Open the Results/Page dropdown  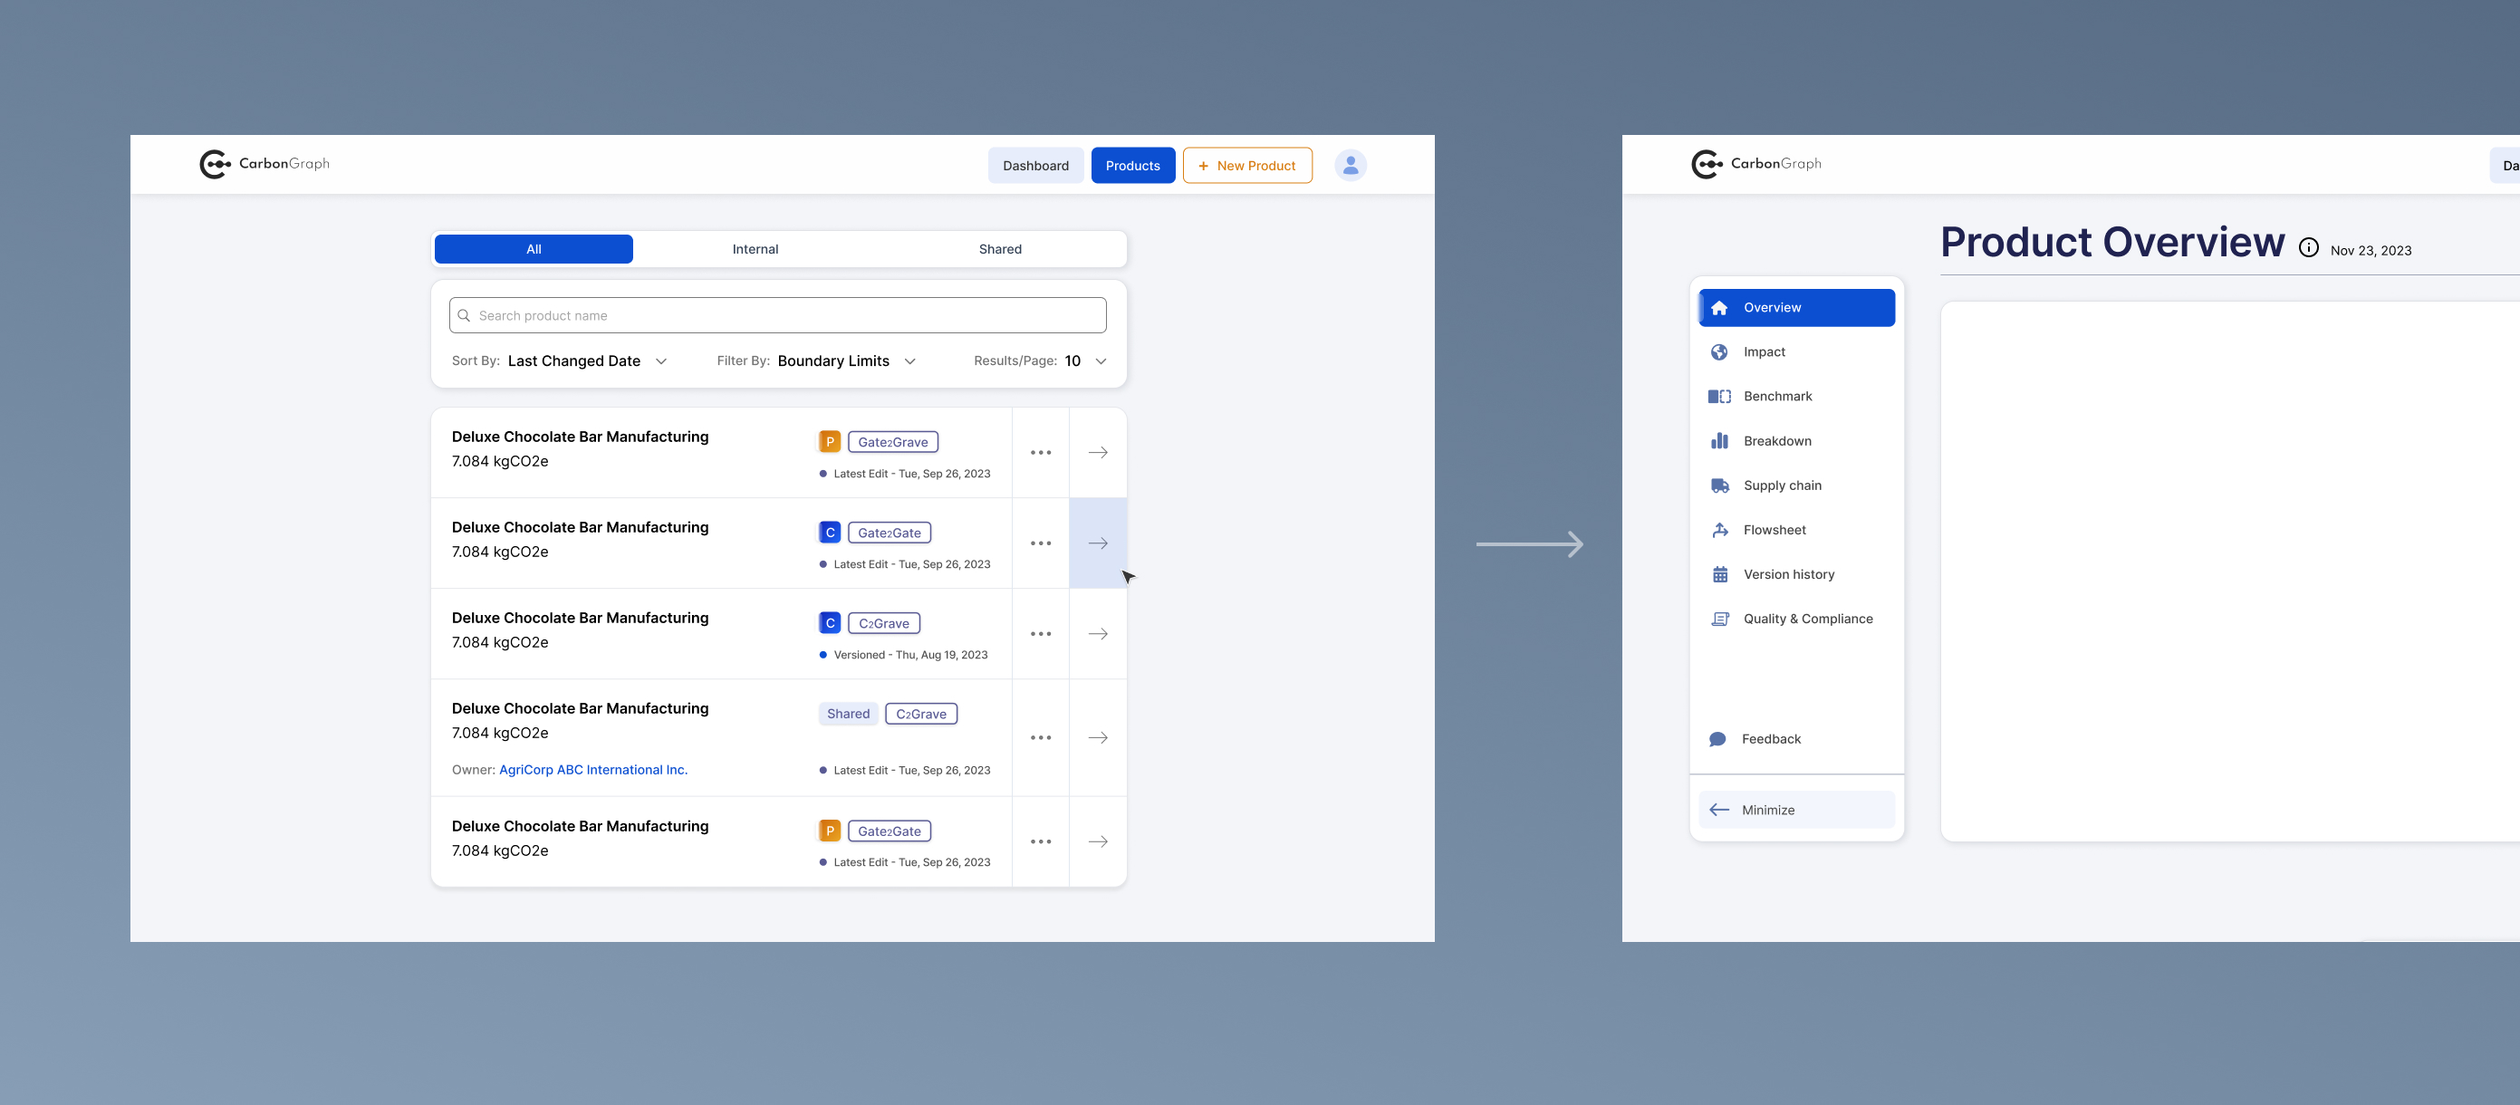[x=1100, y=360]
